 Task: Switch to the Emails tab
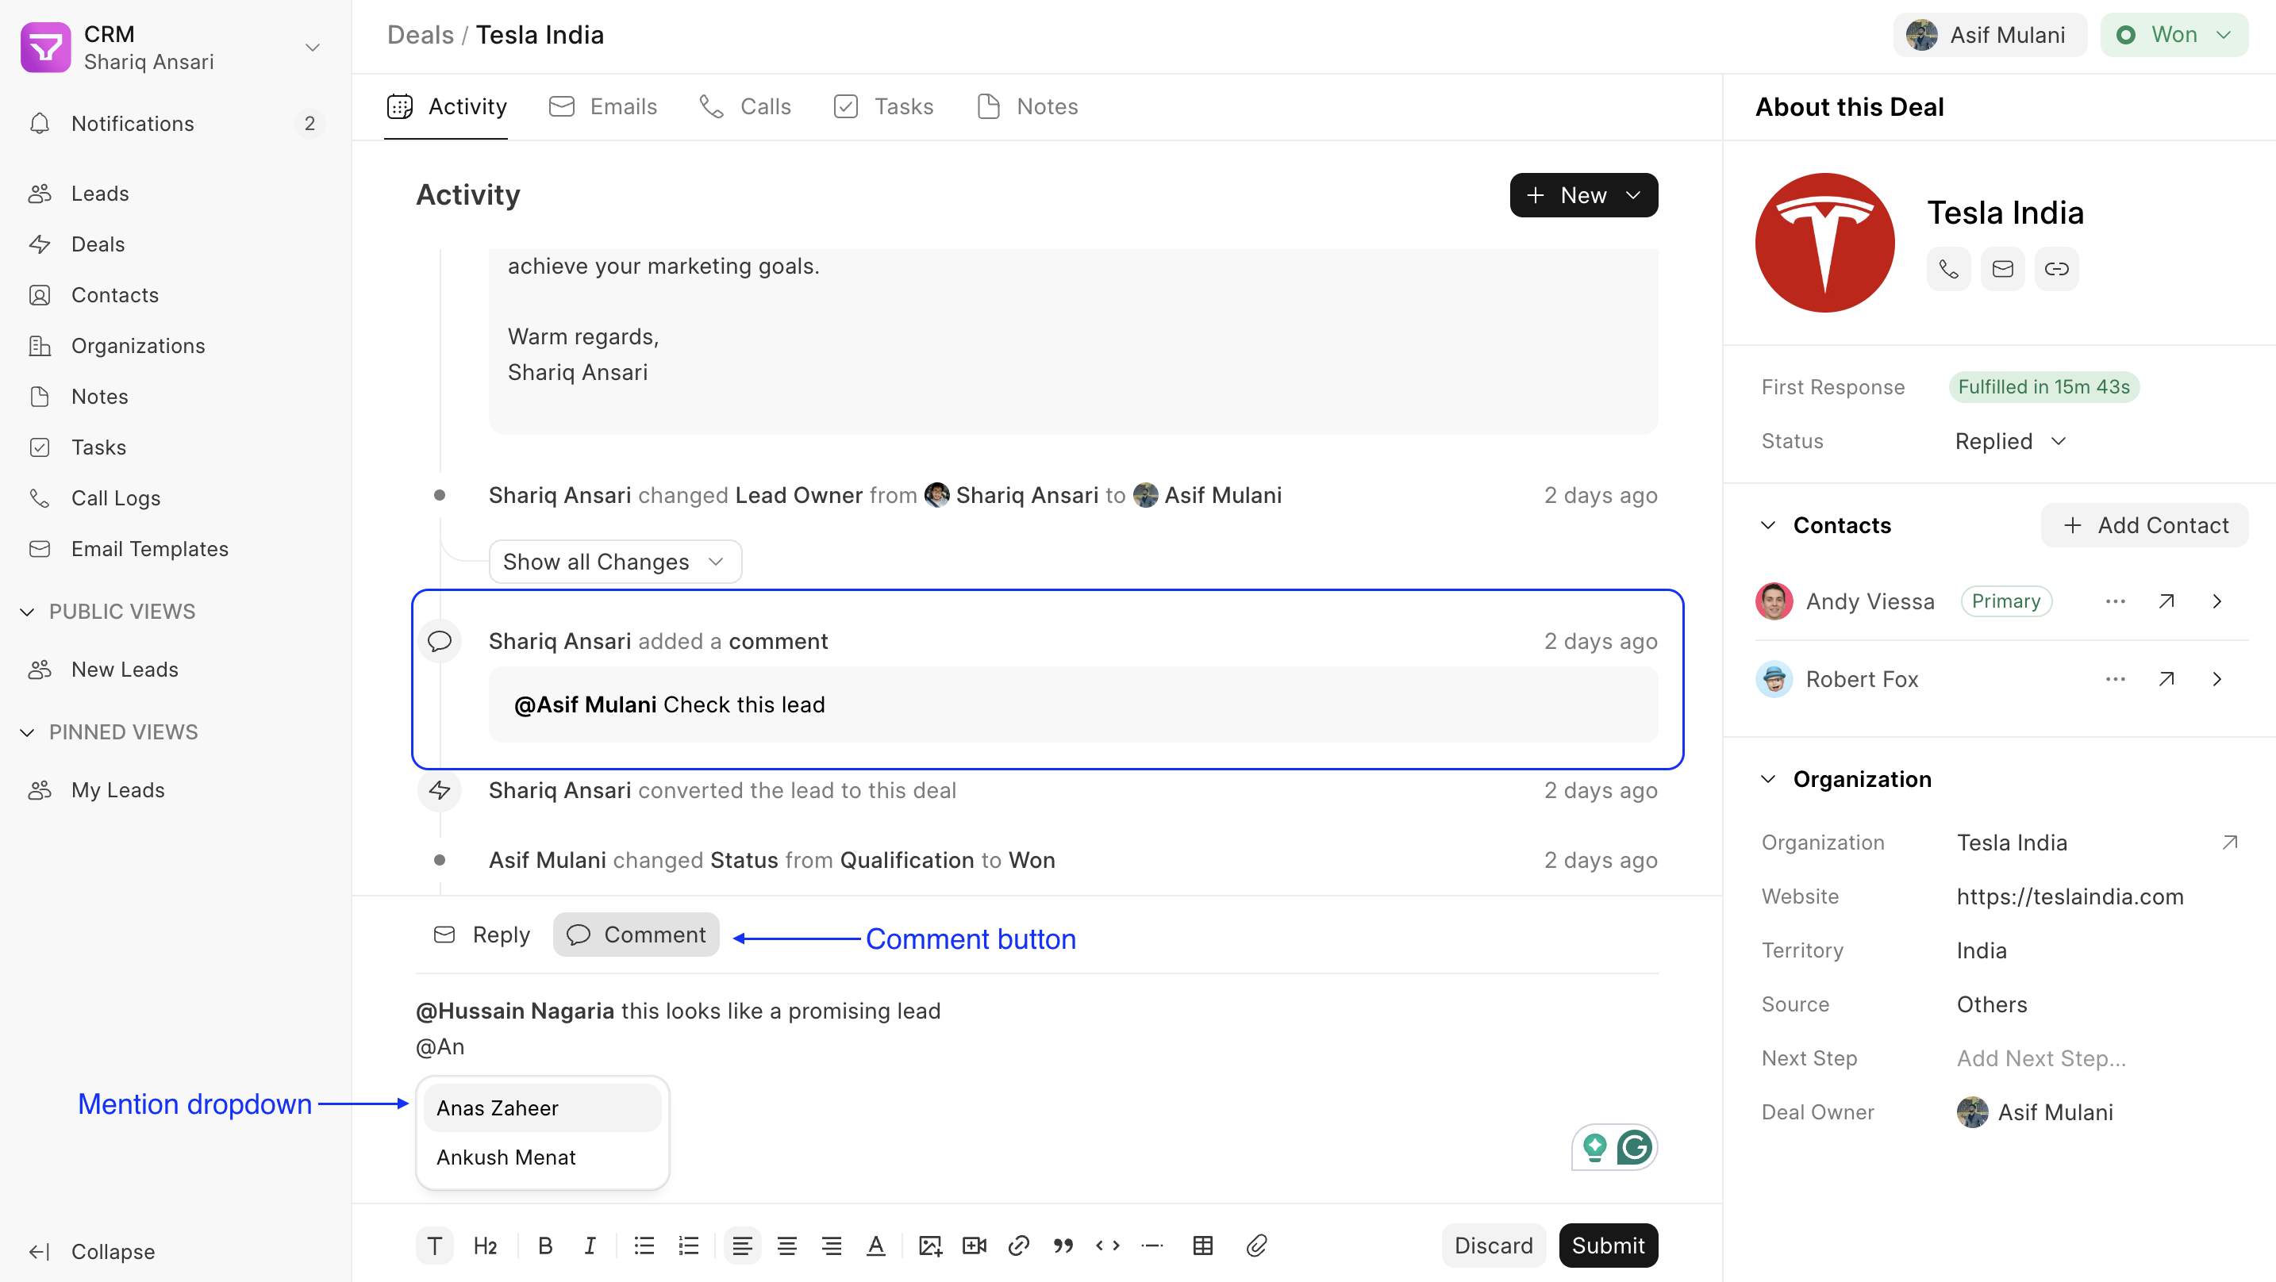(602, 106)
